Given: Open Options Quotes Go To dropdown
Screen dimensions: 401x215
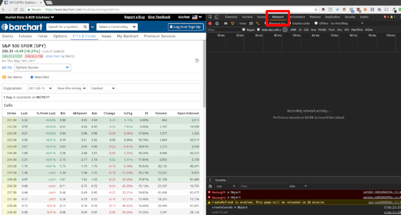Looking at the screenshot, I should click(x=43, y=68).
